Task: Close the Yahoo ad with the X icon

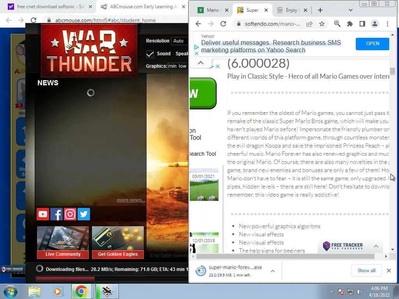Action: tap(196, 54)
